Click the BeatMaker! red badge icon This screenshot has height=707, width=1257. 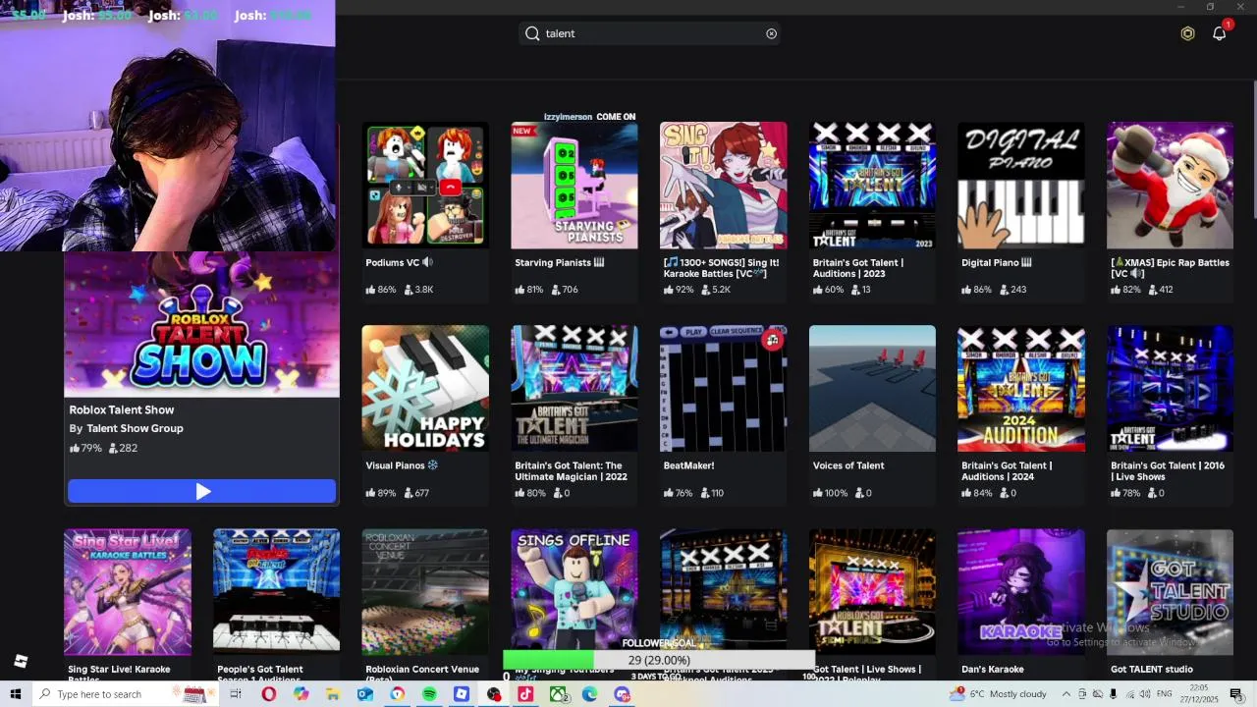(x=773, y=340)
